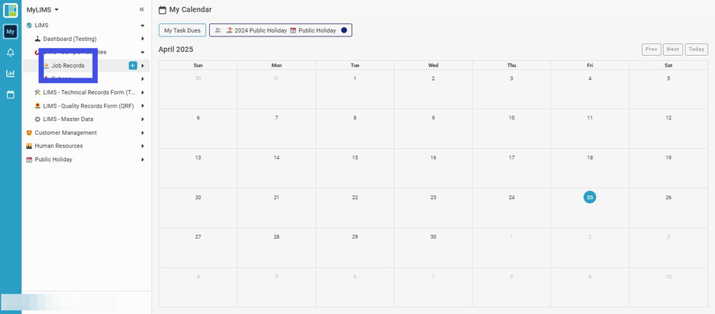Click the April 2025 month title
The height and width of the screenshot is (314, 715).
tap(176, 49)
